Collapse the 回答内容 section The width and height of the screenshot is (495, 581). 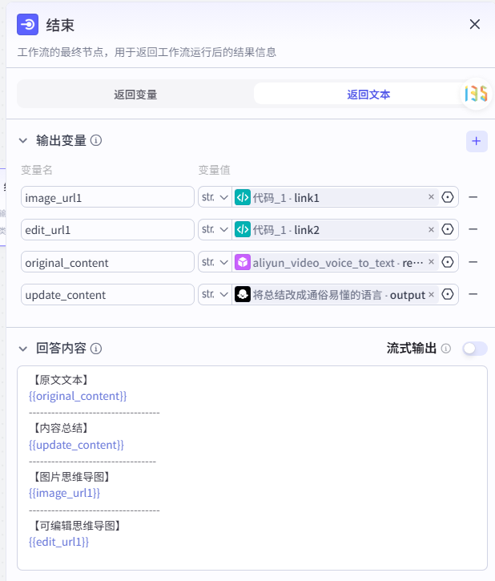coord(23,349)
